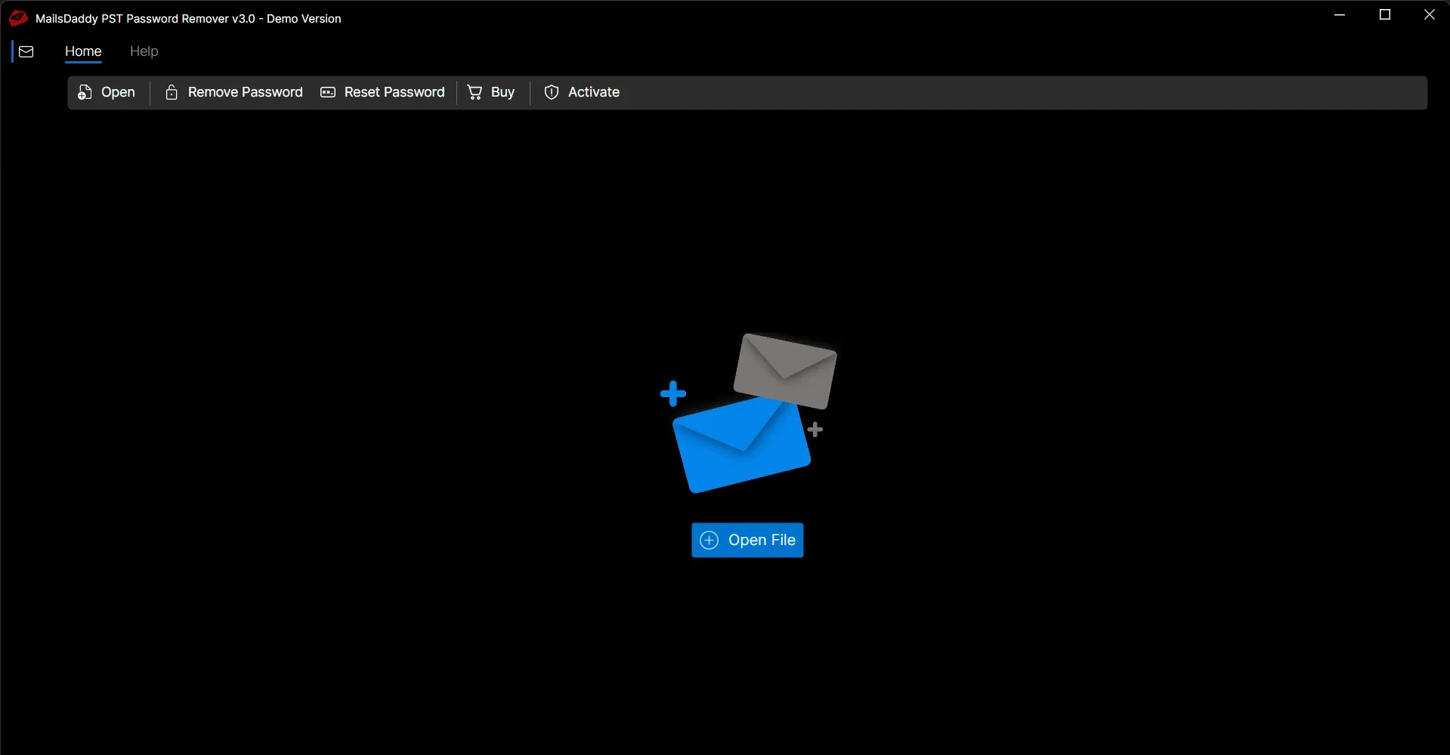Click the plus circle icon on Open File
This screenshot has width=1450, height=755.
(x=709, y=540)
